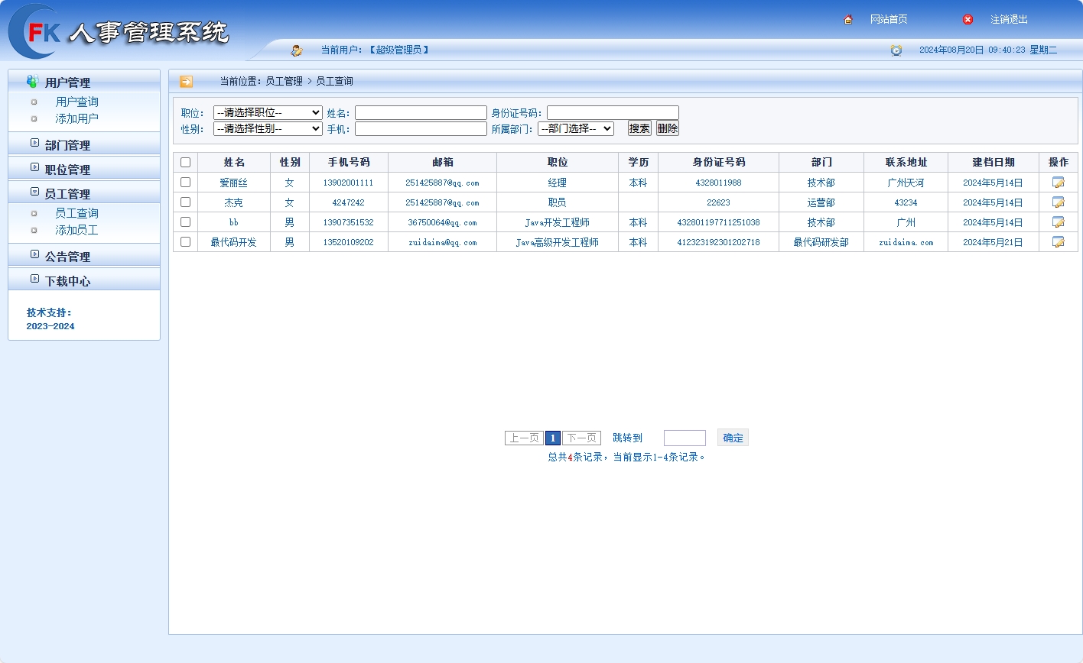Check the box for employee 最代码开发
Image resolution: width=1083 pixels, height=663 pixels.
coord(185,241)
